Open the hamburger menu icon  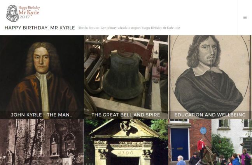click(x=245, y=17)
